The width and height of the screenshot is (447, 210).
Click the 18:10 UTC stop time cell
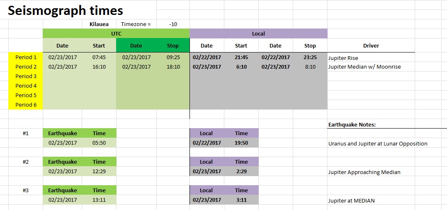pyautogui.click(x=173, y=67)
